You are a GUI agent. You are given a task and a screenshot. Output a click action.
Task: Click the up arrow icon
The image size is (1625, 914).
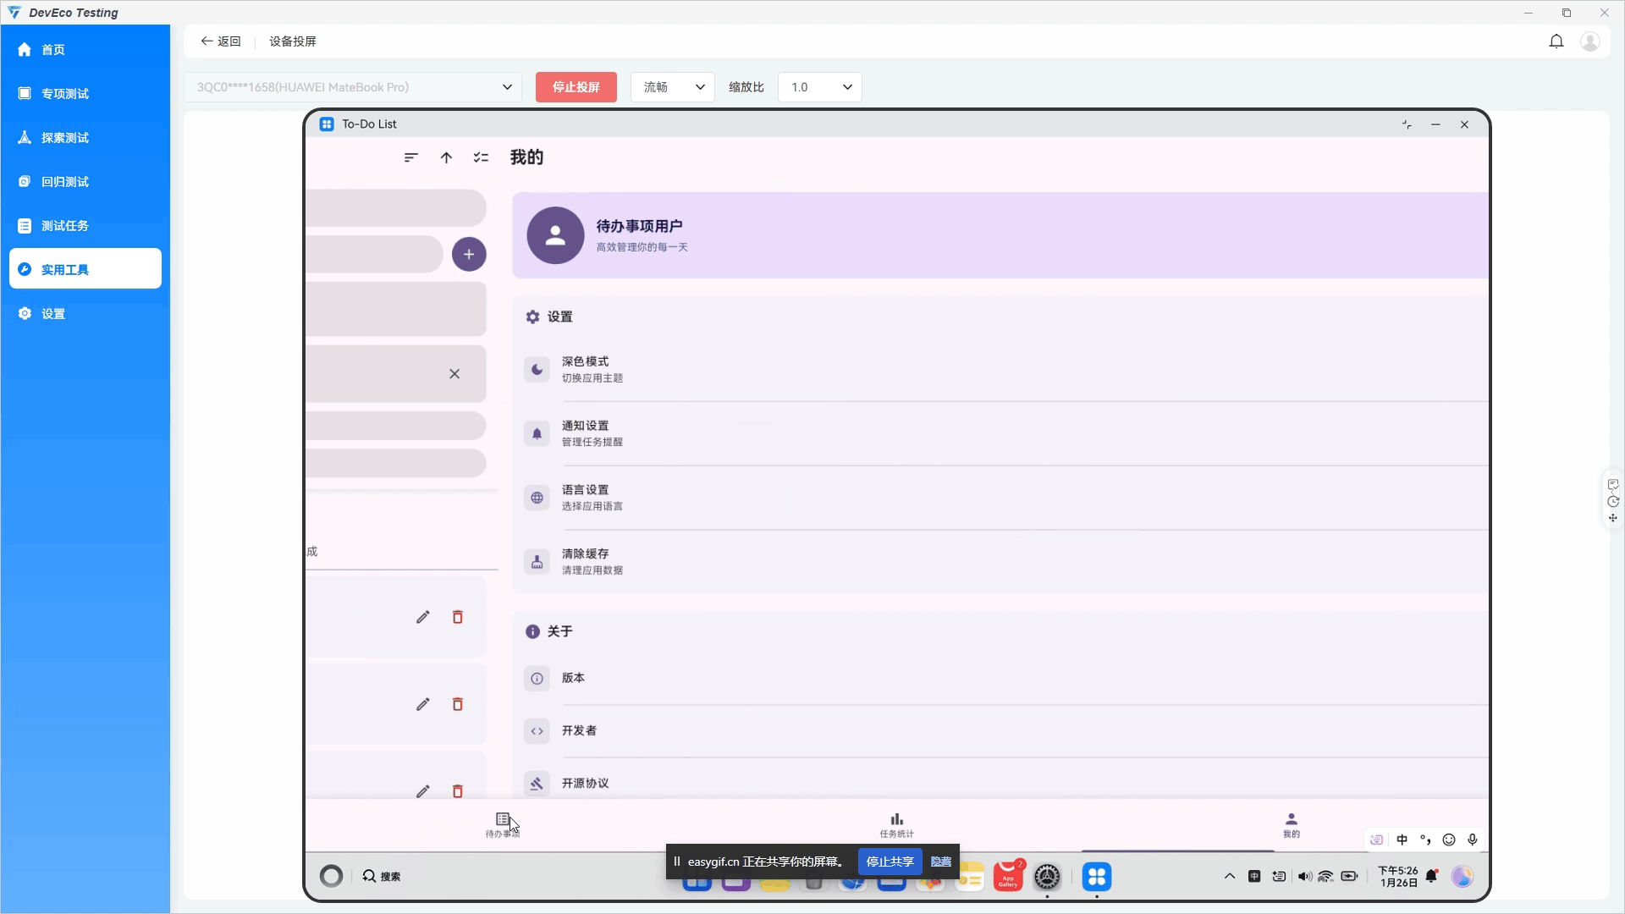point(446,157)
